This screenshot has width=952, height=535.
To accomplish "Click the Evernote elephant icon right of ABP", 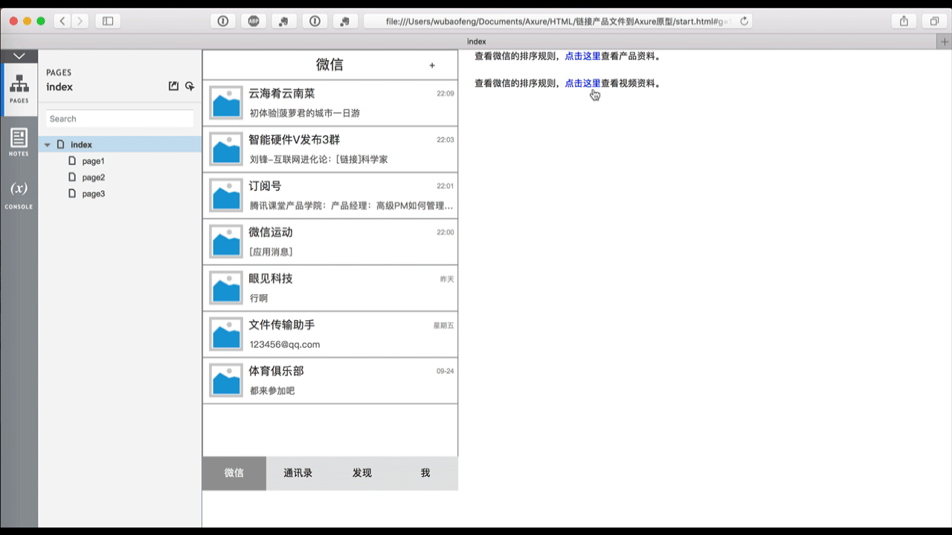I will click(284, 22).
